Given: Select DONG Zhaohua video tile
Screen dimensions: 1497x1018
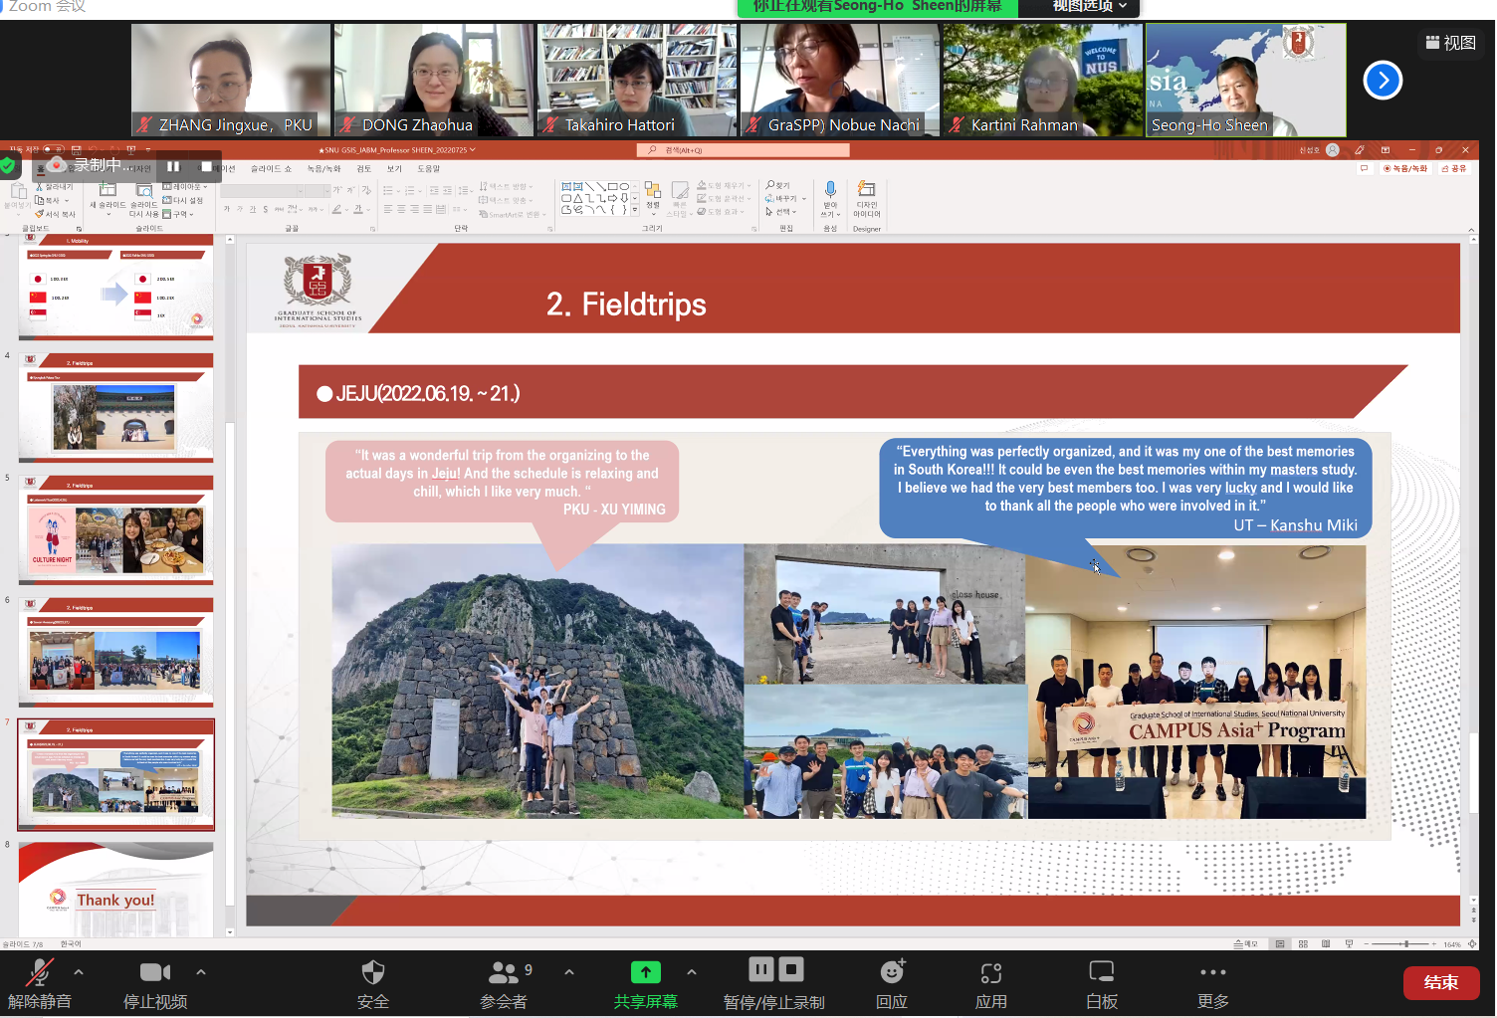Looking at the screenshot, I should (x=434, y=80).
